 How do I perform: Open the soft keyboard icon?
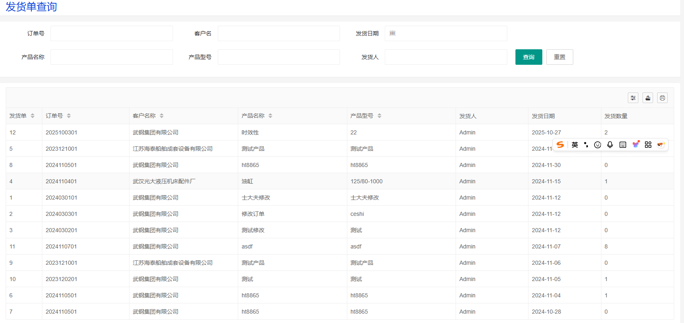[623, 145]
